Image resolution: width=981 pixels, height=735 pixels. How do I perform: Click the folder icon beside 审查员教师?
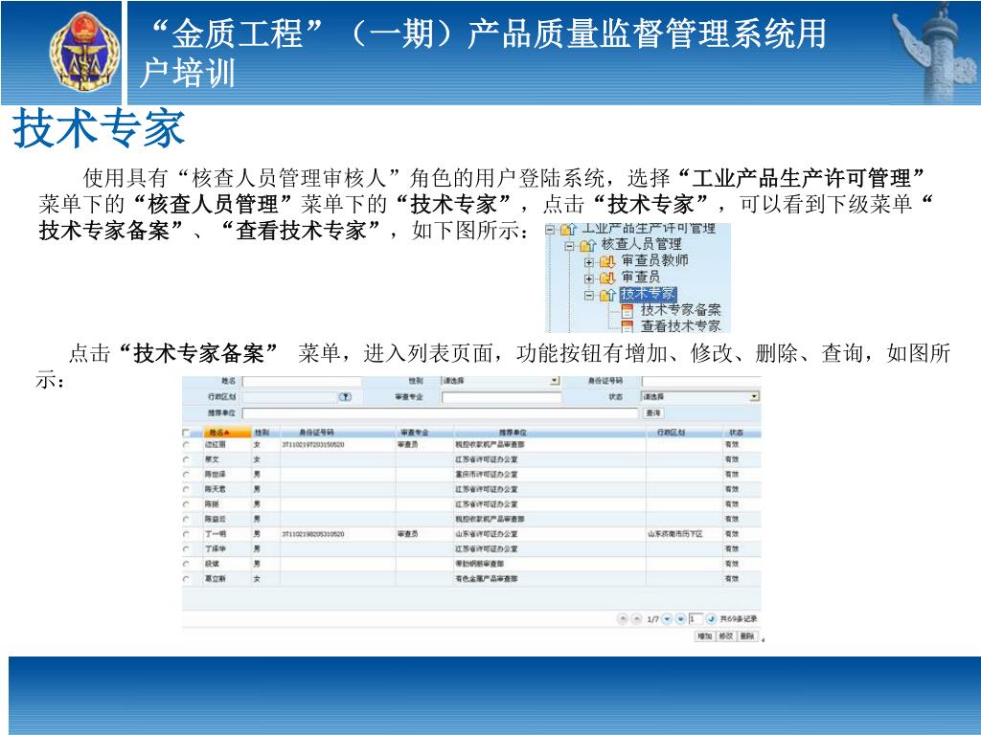click(607, 262)
